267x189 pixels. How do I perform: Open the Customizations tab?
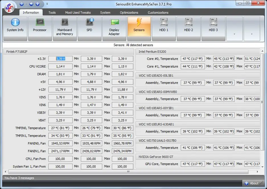pyautogui.click(x=158, y=13)
